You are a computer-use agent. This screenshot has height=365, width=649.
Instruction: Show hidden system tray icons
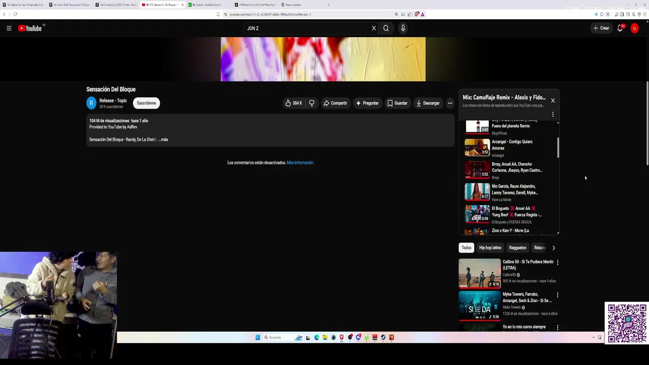593,337
